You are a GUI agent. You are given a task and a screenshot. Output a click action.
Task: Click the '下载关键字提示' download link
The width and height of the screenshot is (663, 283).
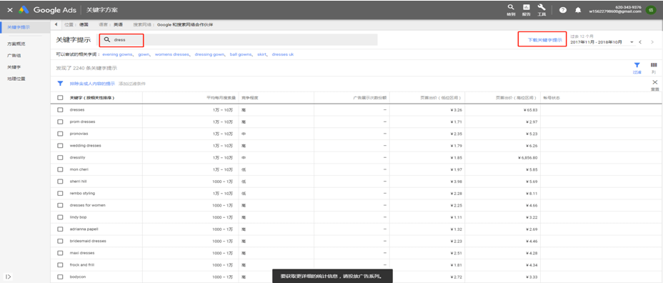(x=544, y=40)
